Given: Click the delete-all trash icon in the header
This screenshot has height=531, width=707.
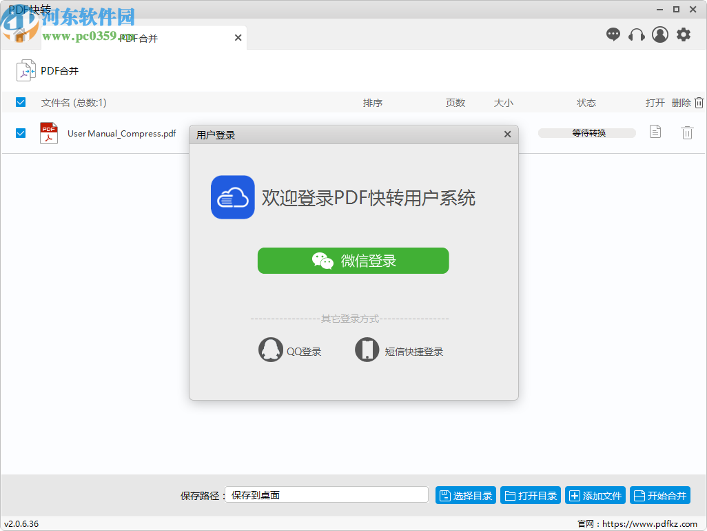Looking at the screenshot, I should point(699,102).
